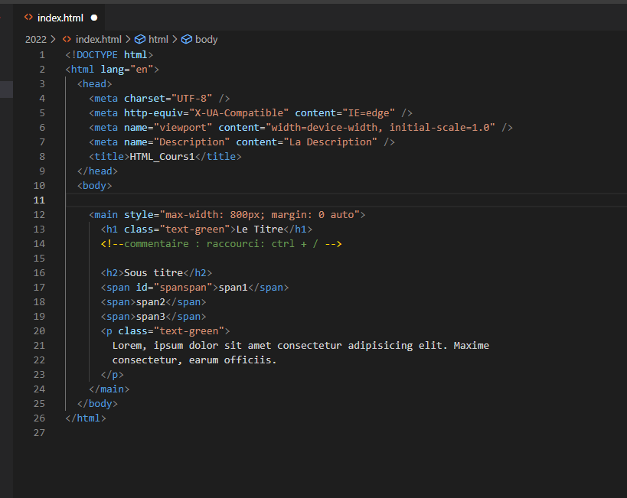Expand the body breadcrumb symbol list

206,39
